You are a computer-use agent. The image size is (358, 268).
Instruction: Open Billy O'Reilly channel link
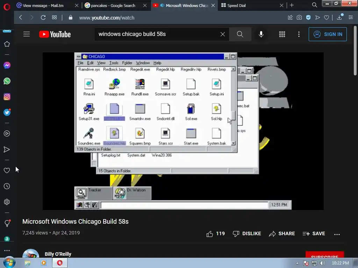click(58, 254)
